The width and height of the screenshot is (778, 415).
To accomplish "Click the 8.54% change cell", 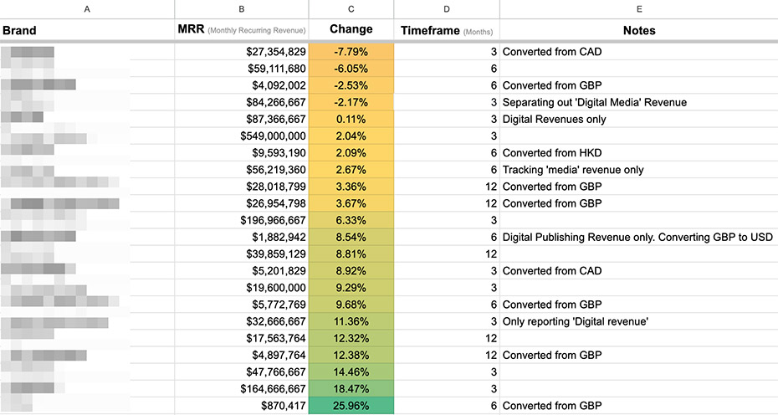I will [x=351, y=238].
